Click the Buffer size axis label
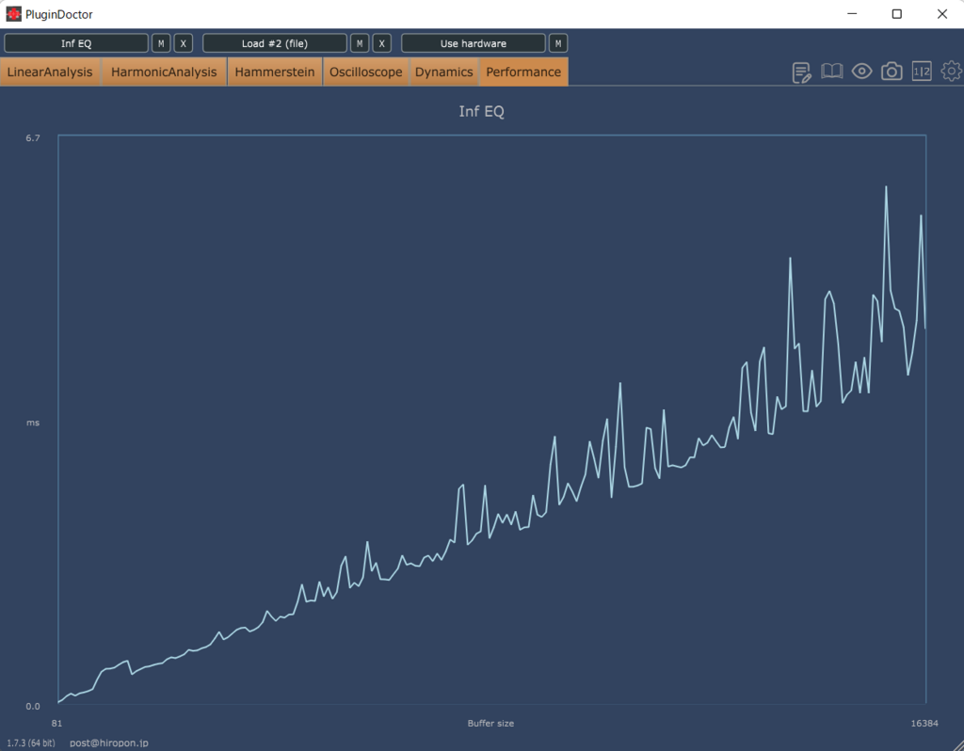 490,724
